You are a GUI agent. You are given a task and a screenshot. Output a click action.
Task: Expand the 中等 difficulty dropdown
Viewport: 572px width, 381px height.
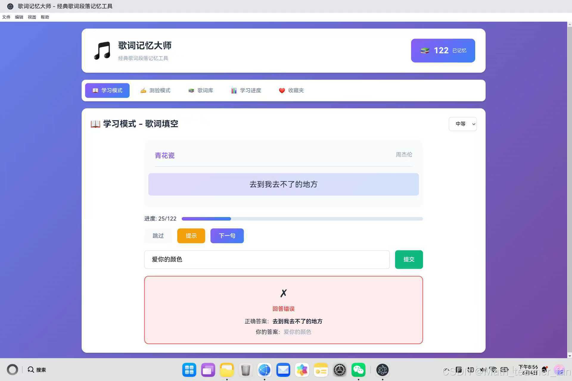pos(463,124)
